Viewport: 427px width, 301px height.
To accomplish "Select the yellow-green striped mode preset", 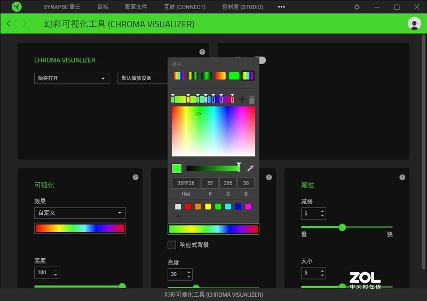I will coord(193,75).
